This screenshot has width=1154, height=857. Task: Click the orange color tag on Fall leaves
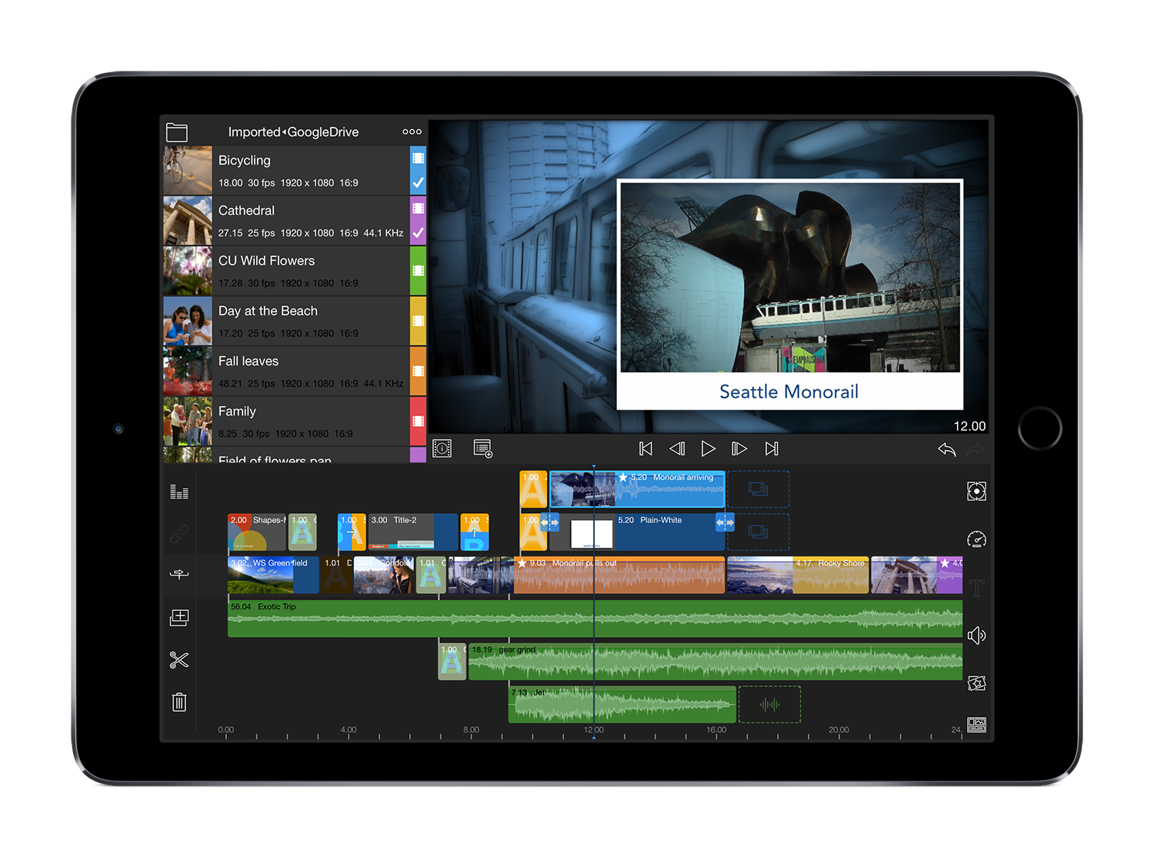point(418,371)
